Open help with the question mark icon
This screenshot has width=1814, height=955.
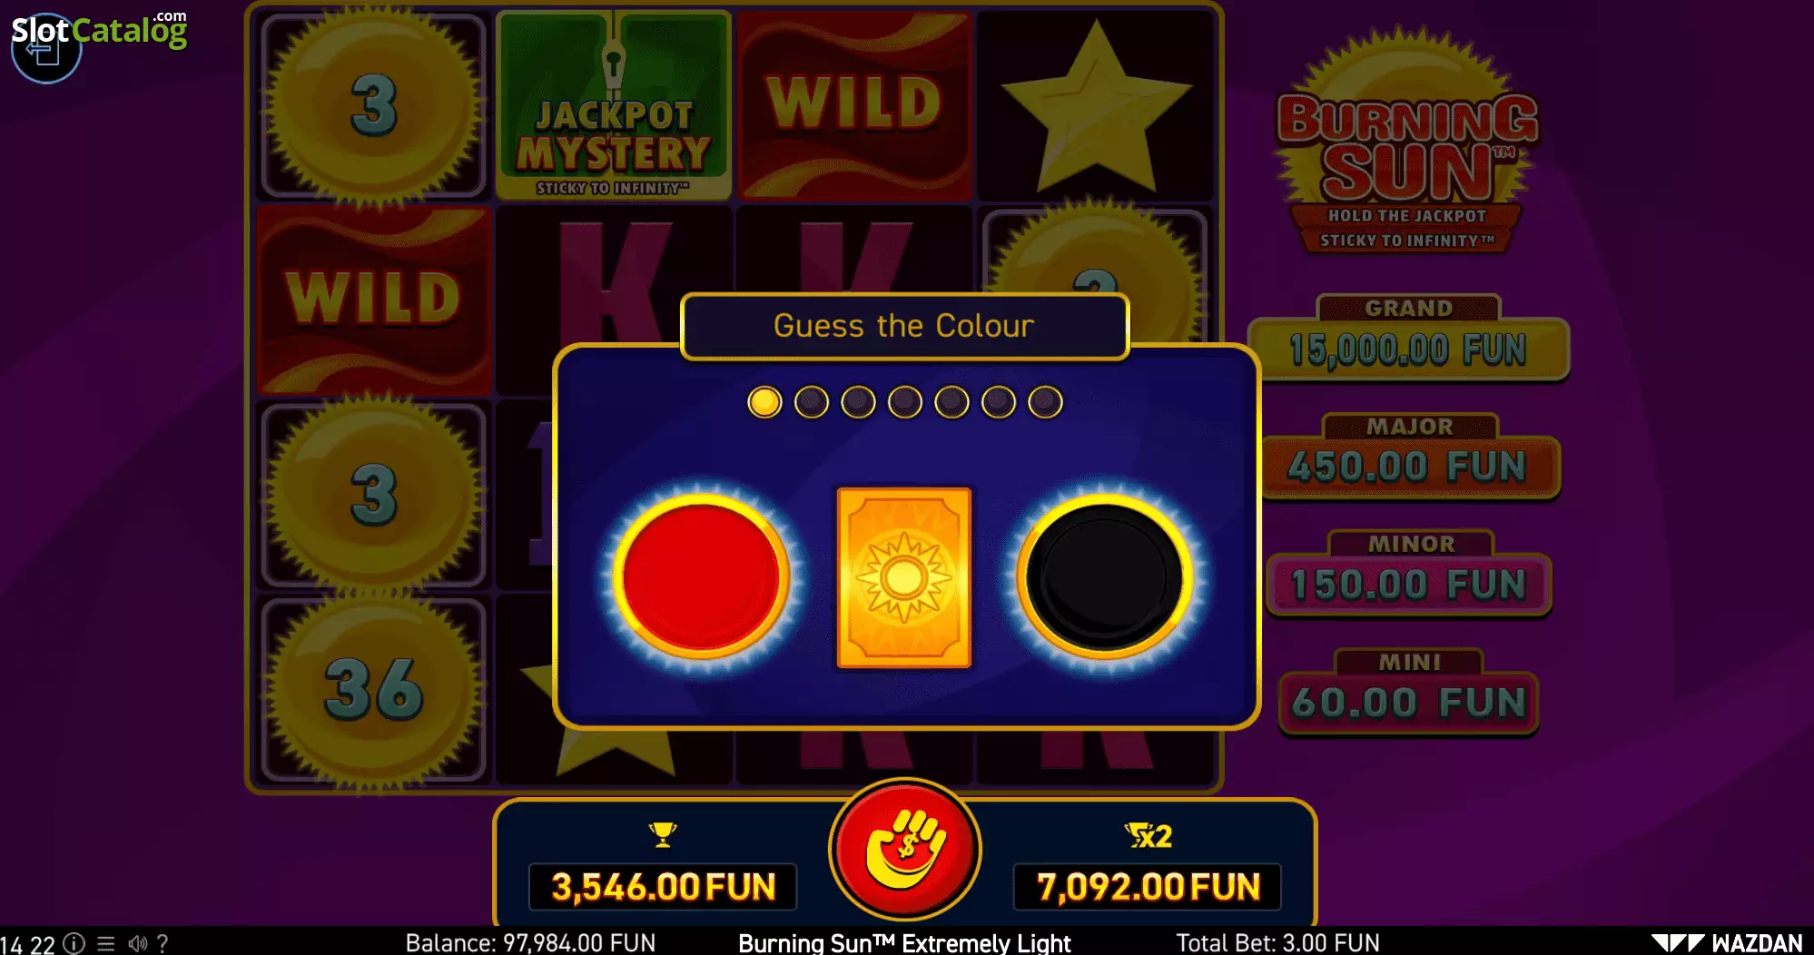tap(163, 944)
